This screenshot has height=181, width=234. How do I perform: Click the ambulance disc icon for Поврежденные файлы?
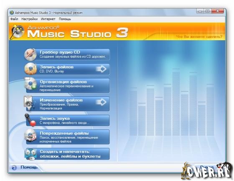tap(31, 136)
